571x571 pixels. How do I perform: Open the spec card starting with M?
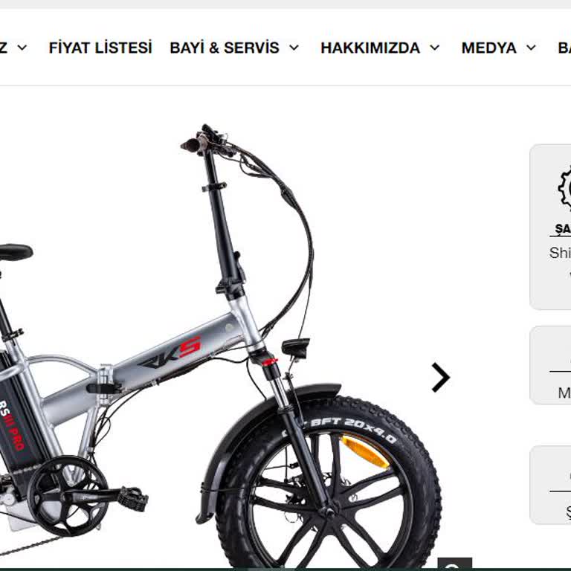(551, 365)
